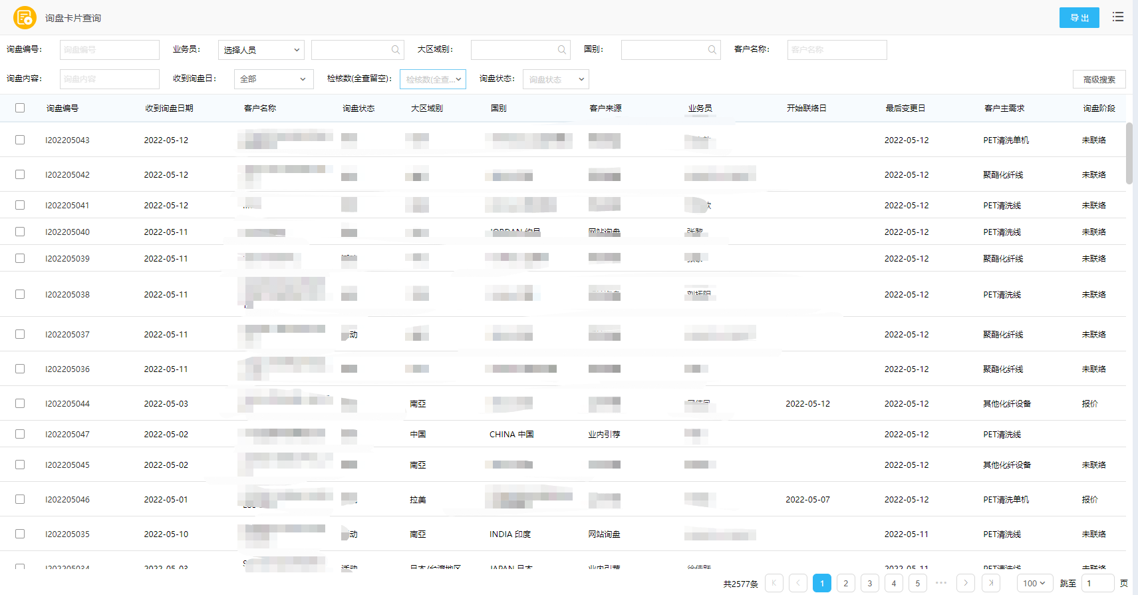This screenshot has height=595, width=1138.
Task: Tick the checkbox for I202205038
Action: 20,294
